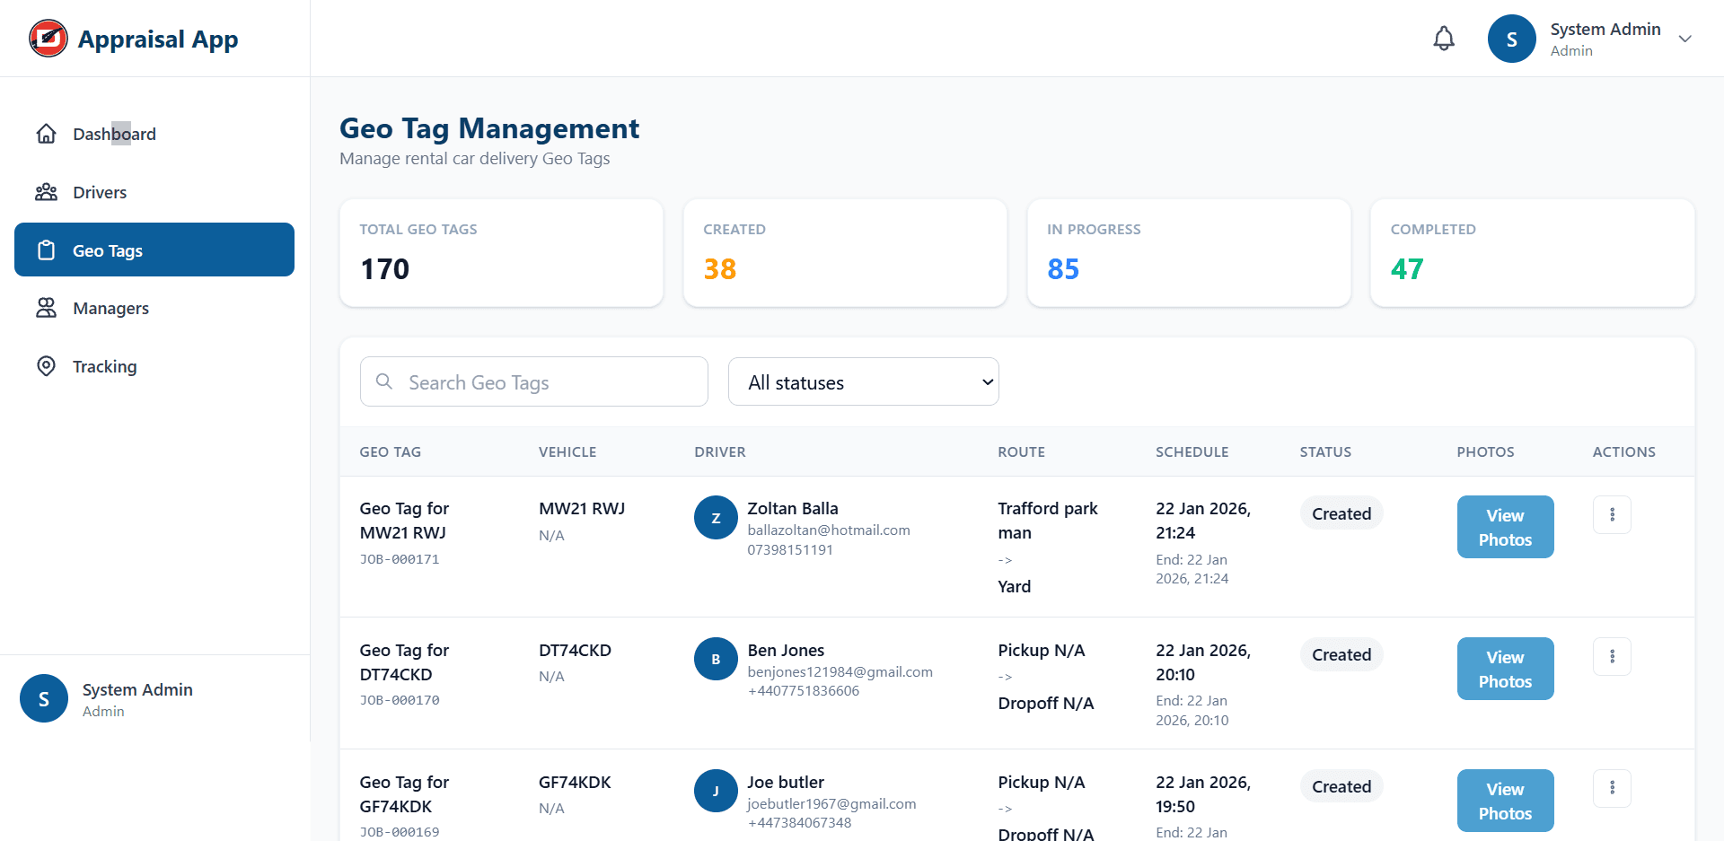Expand the System Admin account menu chevron

[1685, 39]
